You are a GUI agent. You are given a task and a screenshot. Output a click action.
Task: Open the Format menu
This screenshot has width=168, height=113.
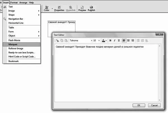[14, 3]
